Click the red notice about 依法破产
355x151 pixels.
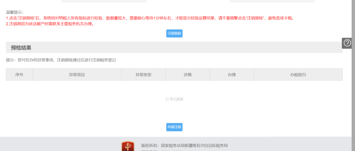[50, 24]
